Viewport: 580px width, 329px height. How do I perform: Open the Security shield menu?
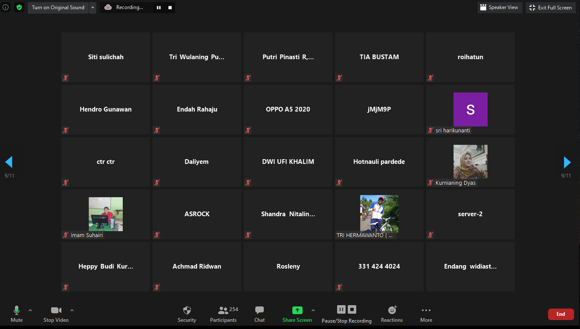[187, 314]
